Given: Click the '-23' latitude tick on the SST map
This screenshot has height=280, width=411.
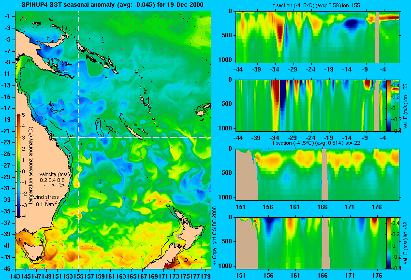Looking at the screenshot, I should click(6, 142).
